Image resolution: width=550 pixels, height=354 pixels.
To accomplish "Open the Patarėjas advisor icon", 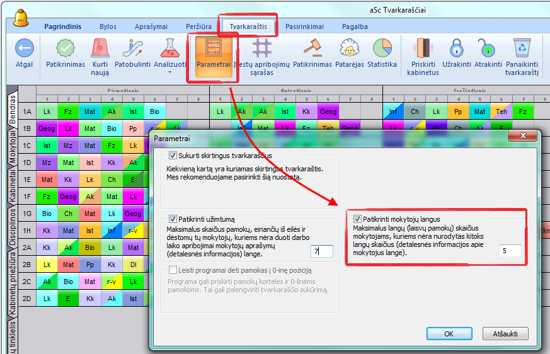I will (349, 49).
